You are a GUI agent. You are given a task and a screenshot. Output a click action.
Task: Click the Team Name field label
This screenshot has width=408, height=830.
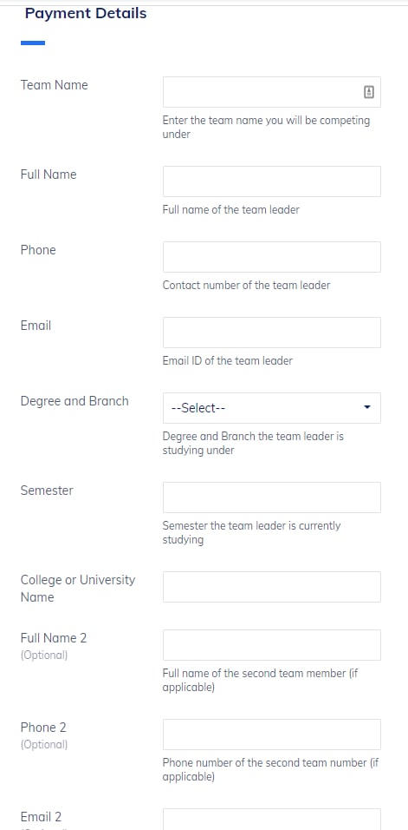55,85
